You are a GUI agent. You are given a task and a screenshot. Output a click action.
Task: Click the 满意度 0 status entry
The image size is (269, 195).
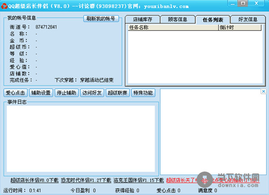pyautogui.click(x=208, y=191)
